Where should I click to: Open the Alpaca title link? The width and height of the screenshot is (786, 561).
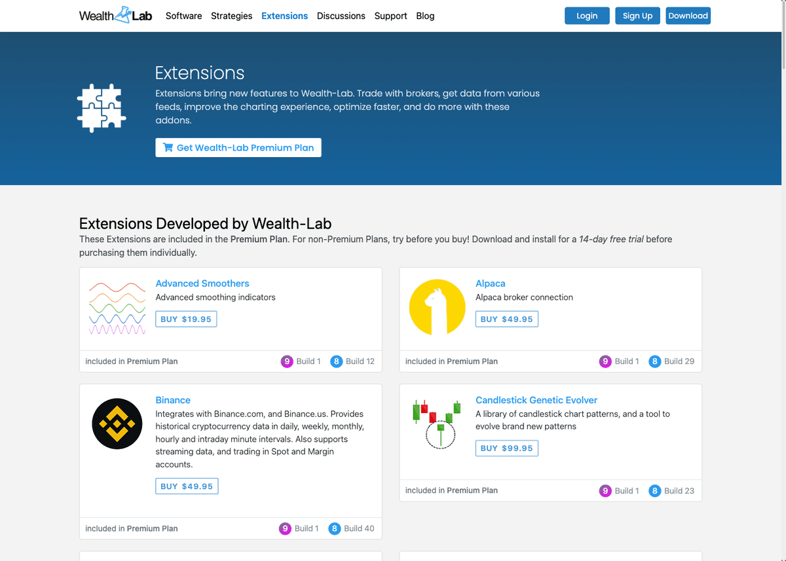pos(491,283)
